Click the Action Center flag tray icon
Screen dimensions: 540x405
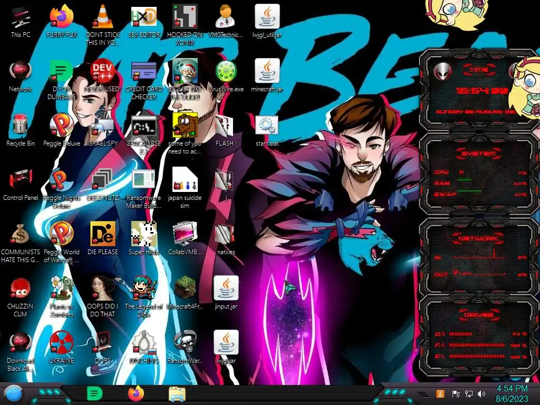pos(456,394)
